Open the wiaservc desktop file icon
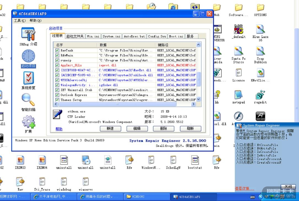This screenshot has height=201, width=299. (86, 182)
